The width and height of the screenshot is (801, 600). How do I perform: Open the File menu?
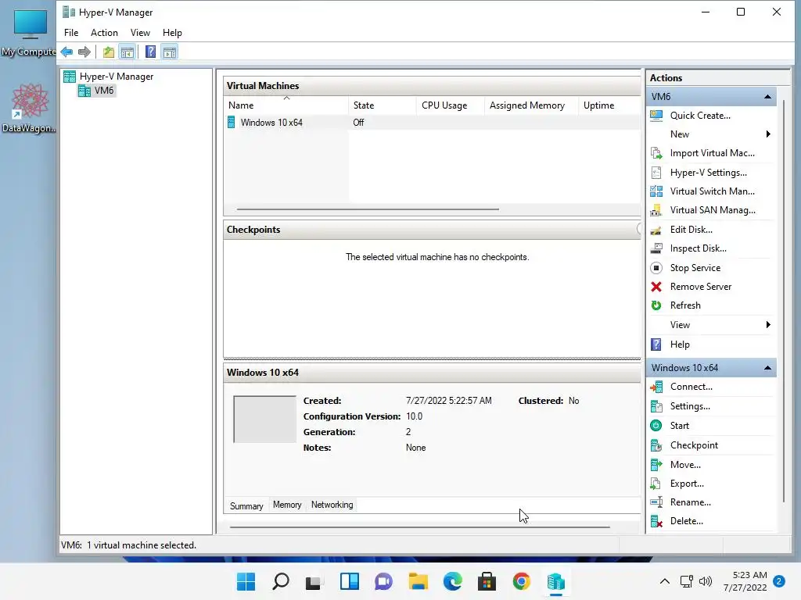pos(71,33)
